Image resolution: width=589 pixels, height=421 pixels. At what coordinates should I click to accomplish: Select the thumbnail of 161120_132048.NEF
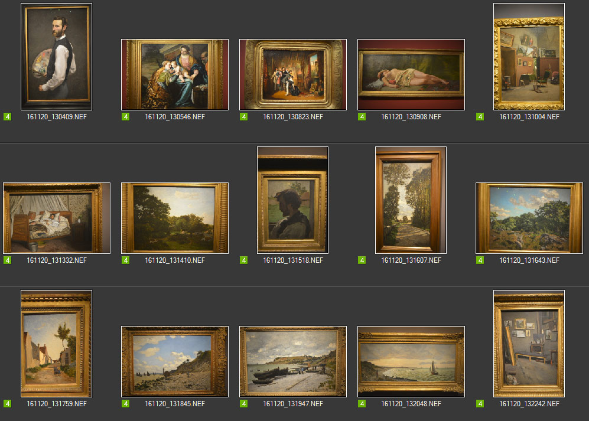click(411, 362)
